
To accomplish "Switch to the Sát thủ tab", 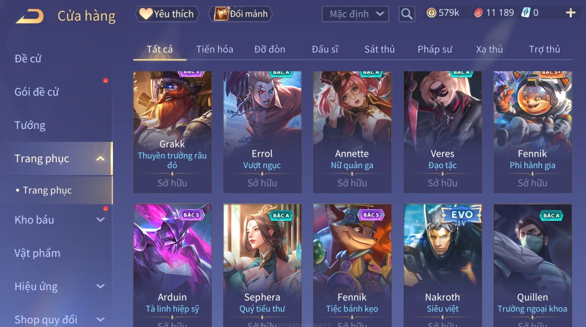I will 380,49.
